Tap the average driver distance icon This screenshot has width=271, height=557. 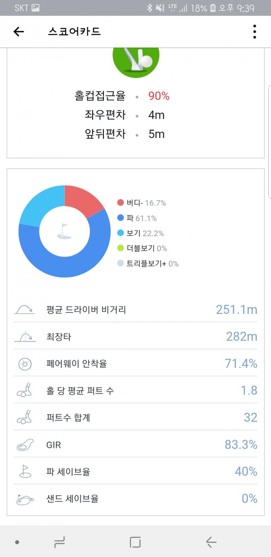[x=24, y=309]
